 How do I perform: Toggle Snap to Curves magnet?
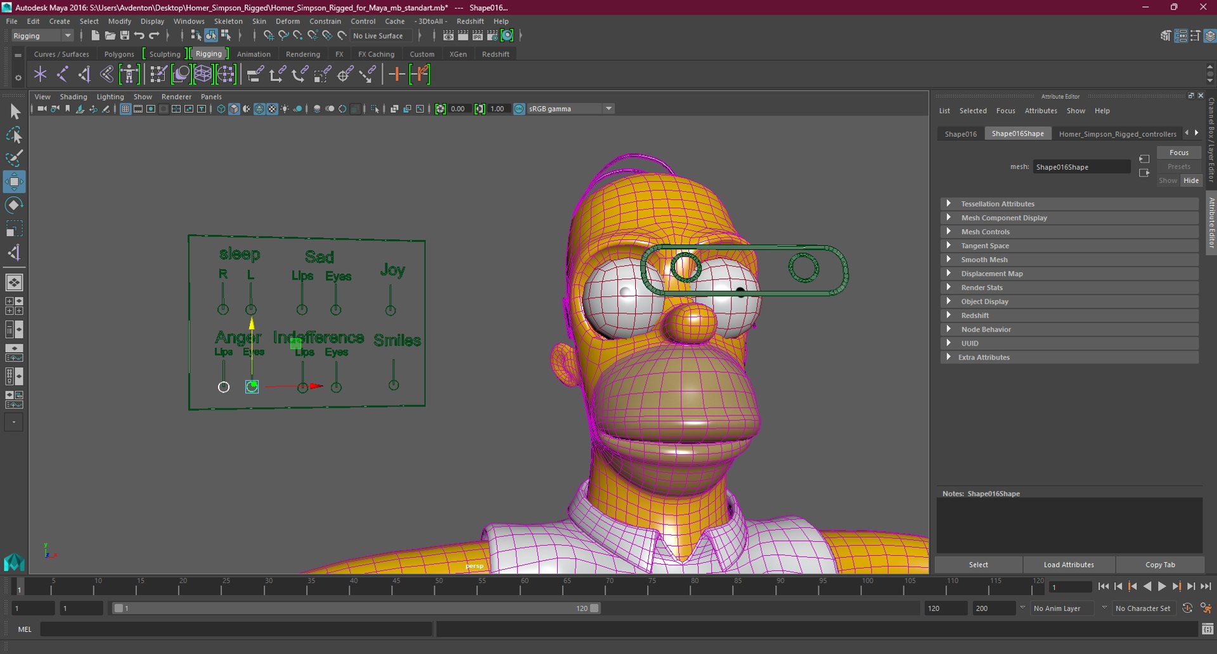[283, 36]
